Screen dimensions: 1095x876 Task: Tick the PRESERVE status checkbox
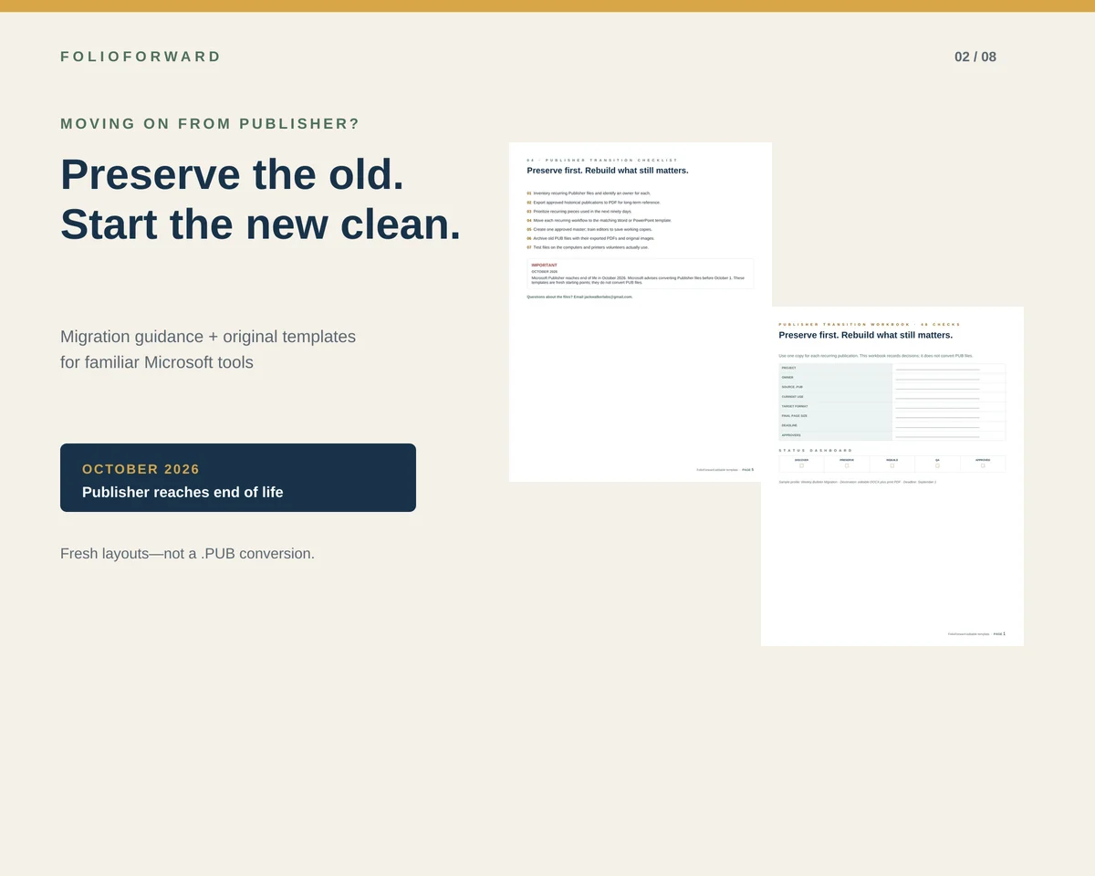click(x=847, y=465)
